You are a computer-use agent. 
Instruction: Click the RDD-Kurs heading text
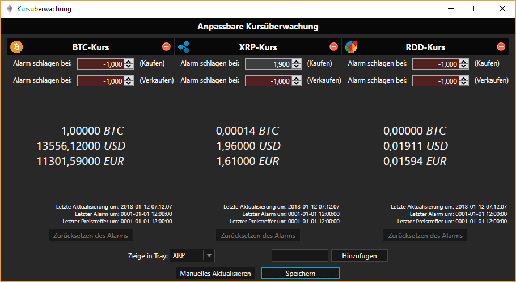point(425,47)
